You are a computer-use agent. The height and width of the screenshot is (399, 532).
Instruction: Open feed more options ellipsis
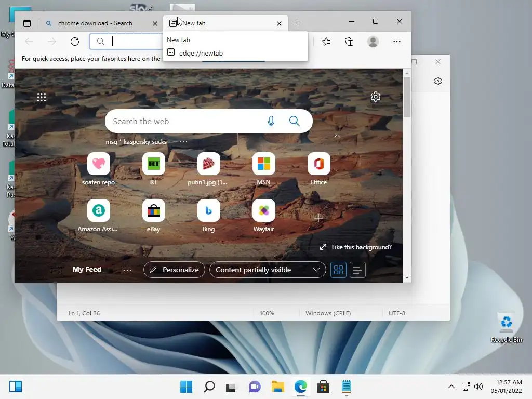click(127, 270)
